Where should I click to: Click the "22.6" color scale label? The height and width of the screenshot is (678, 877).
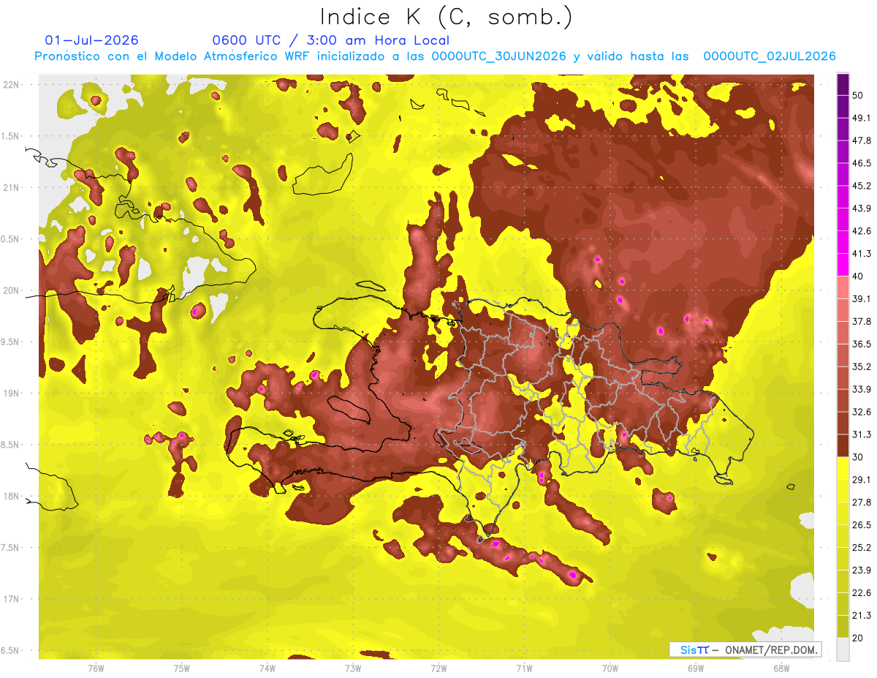coord(861,593)
